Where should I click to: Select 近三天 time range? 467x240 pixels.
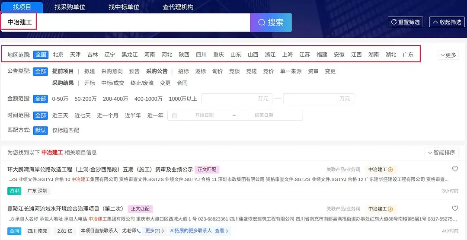pyautogui.click(x=60, y=115)
